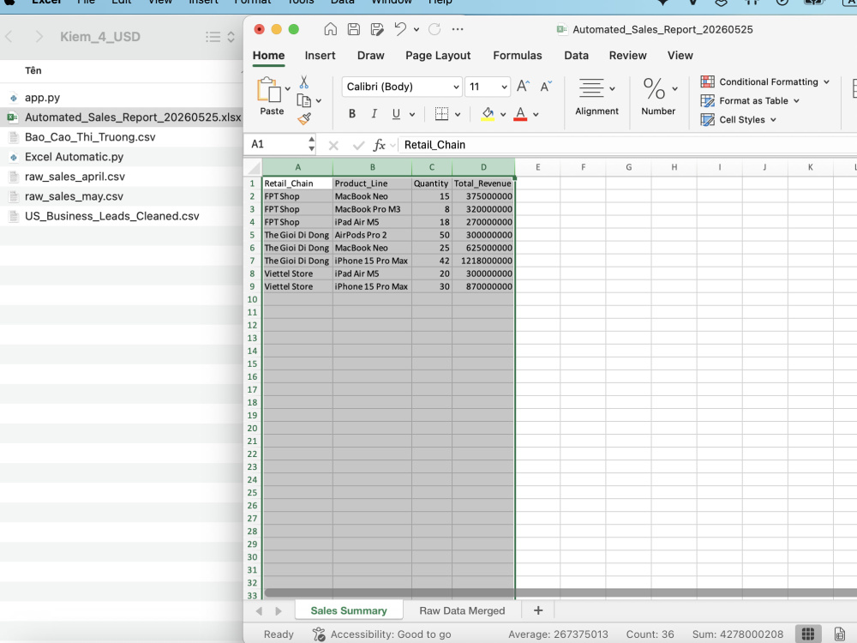Open the Home icon in Excel title bar
The image size is (857, 643).
[x=330, y=29]
